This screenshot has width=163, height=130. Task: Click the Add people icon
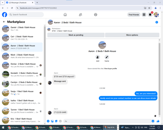(97, 57)
